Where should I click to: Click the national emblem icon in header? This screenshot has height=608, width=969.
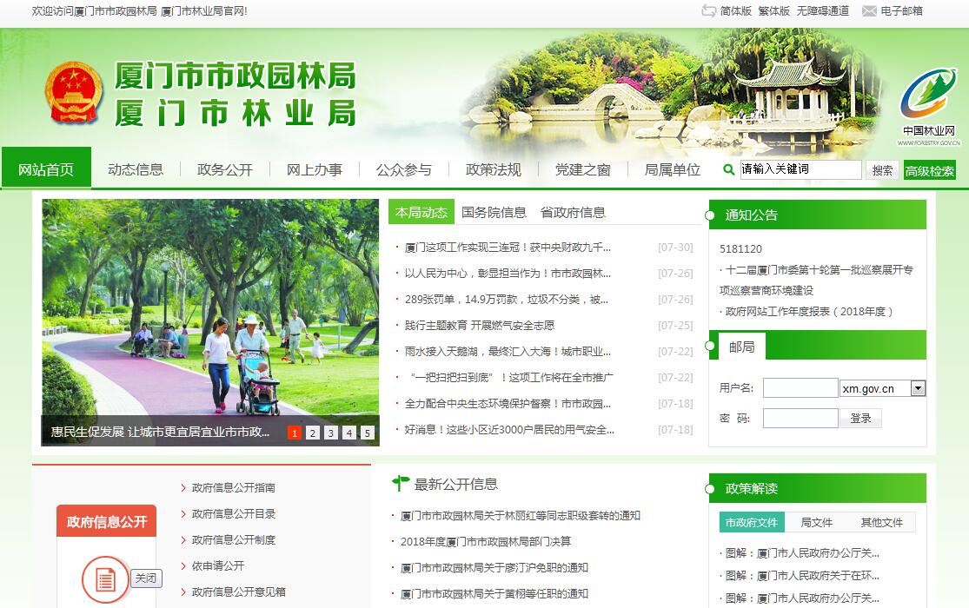[73, 94]
